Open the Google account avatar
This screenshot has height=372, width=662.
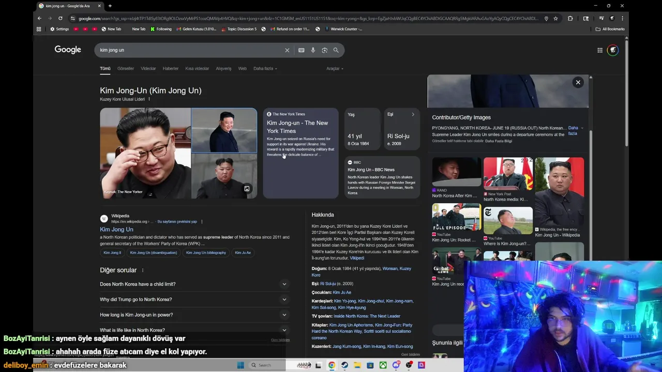pos(613,50)
